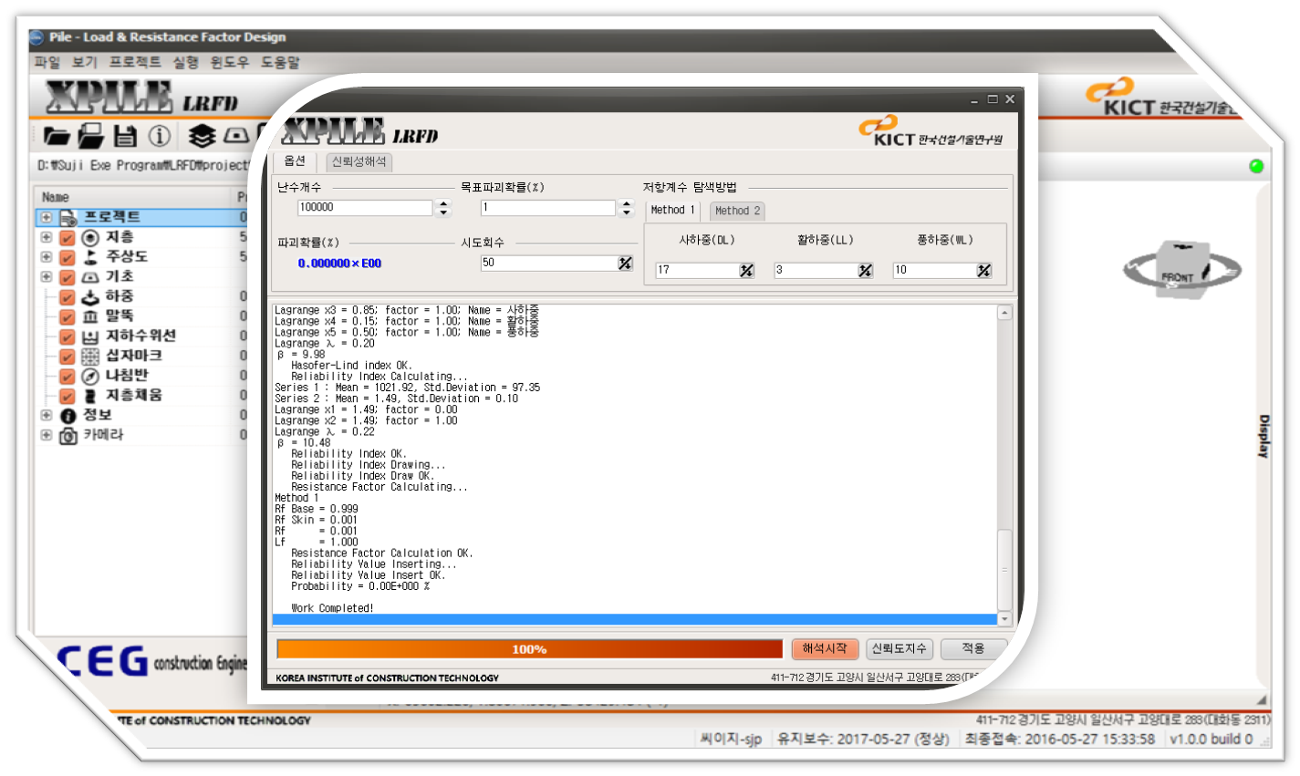Click the 신뢰도지수 button

pyautogui.click(x=899, y=648)
